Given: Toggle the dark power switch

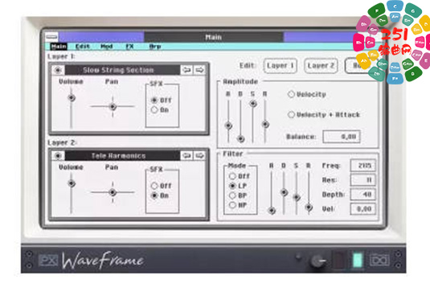Looking at the screenshot, I should point(339,260).
